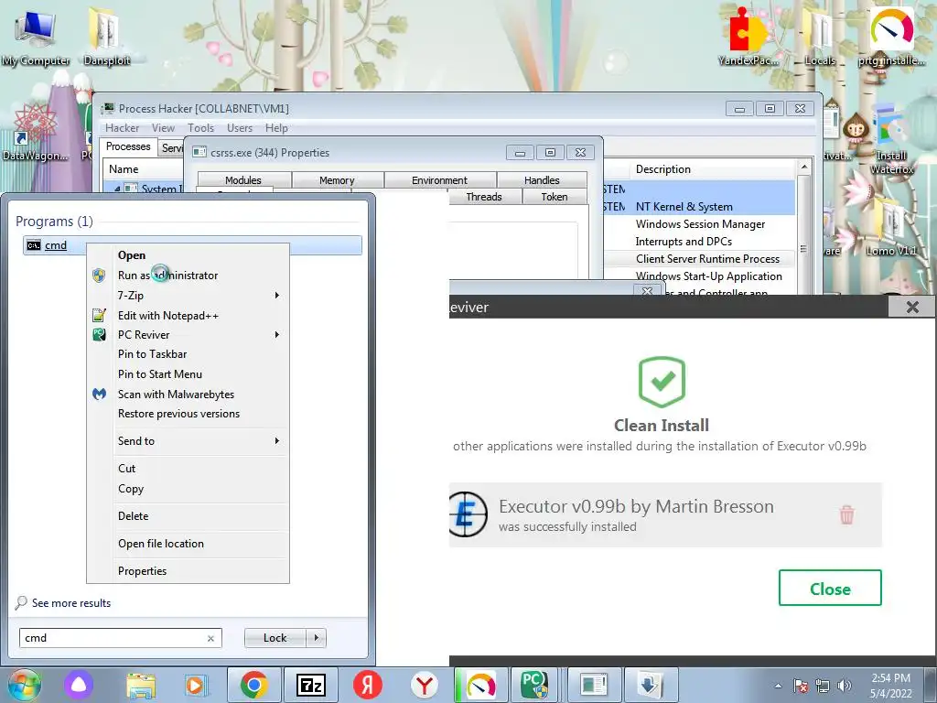Switch to PC Reviver in the taskbar
The width and height of the screenshot is (937, 703).
coord(534,685)
